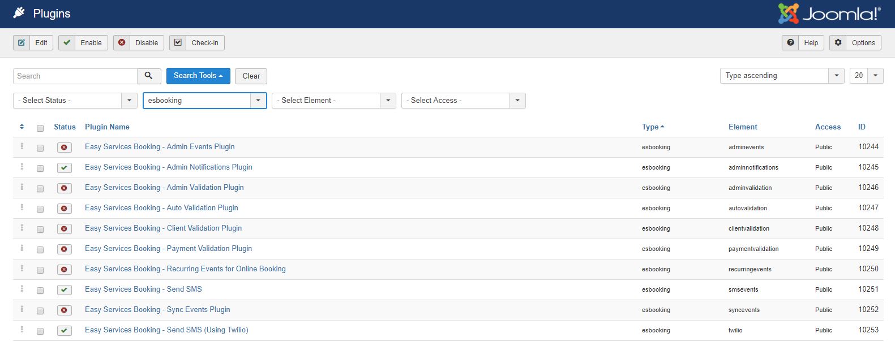Expand the Select Element dropdown
Viewport: 895px width, 342px height.
(x=333, y=101)
